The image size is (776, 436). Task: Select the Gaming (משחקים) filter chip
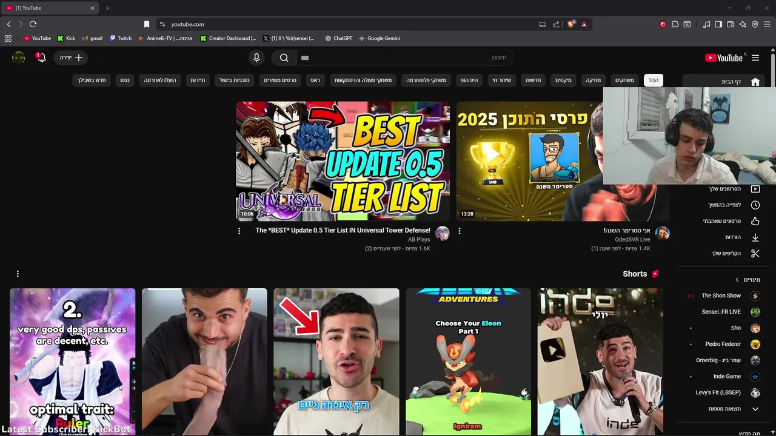click(x=624, y=80)
